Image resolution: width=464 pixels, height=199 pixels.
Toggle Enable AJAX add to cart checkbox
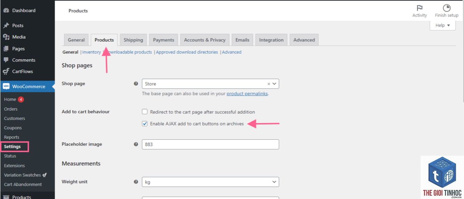click(x=145, y=123)
